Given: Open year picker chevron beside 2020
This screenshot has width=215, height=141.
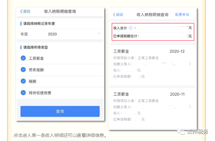Looking at the screenshot, I should (x=99, y=34).
